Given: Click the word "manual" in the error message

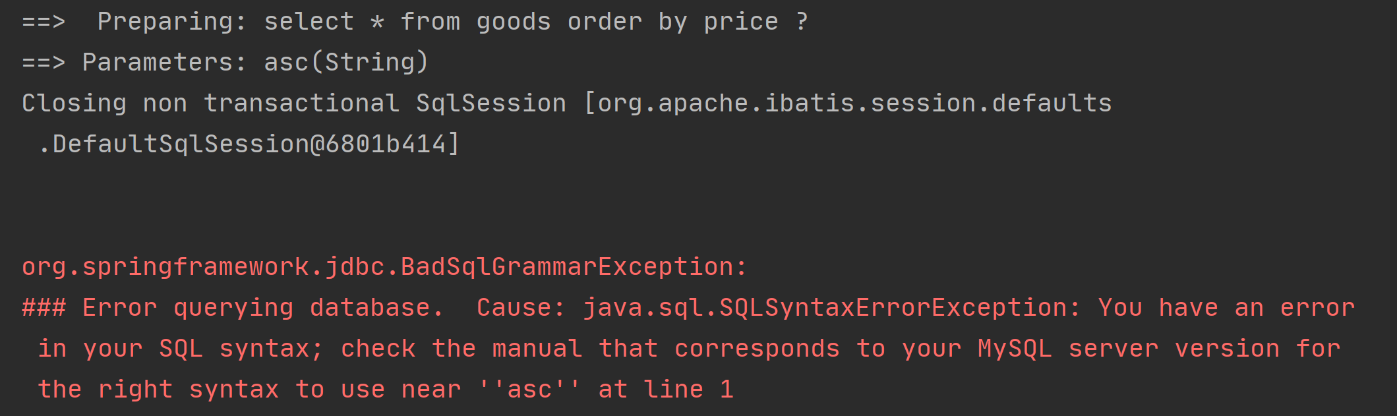Looking at the screenshot, I should (537, 349).
